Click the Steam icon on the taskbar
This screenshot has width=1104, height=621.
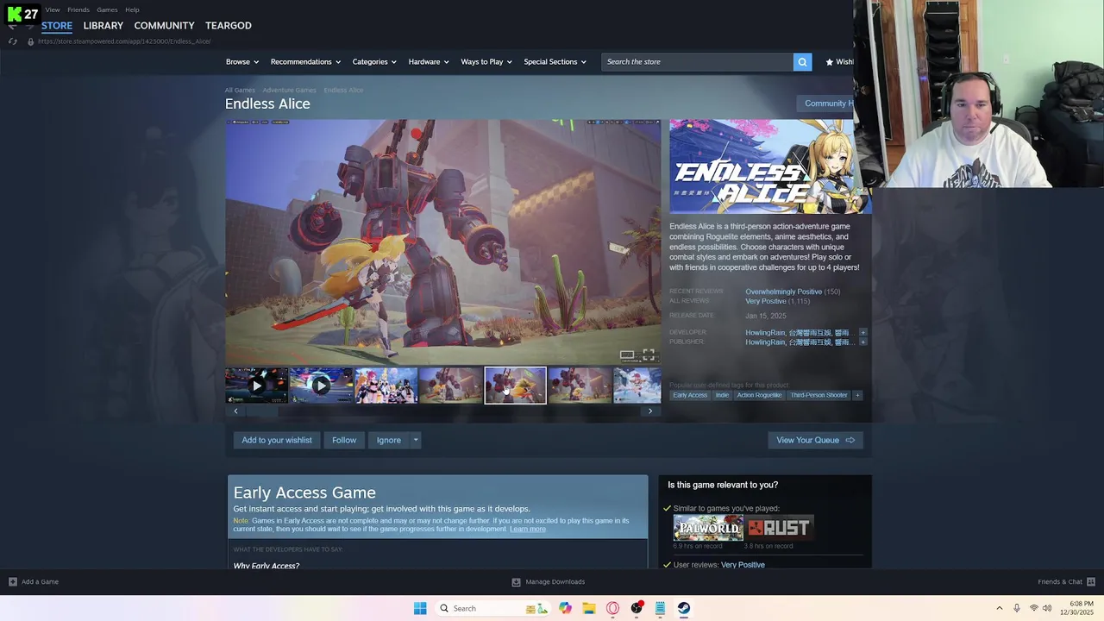(683, 608)
